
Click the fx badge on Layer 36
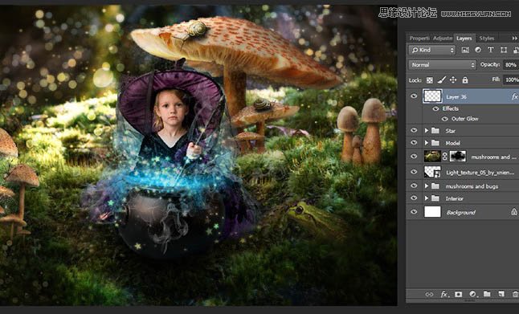coord(515,96)
